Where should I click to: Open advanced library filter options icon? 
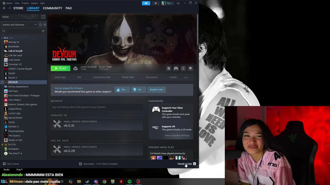[x=43, y=31]
